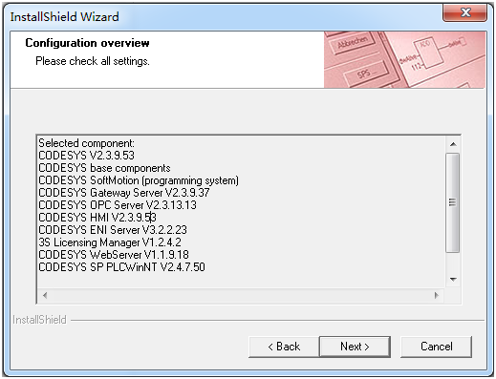
Task: Go back with the Back button
Action: pos(284,347)
